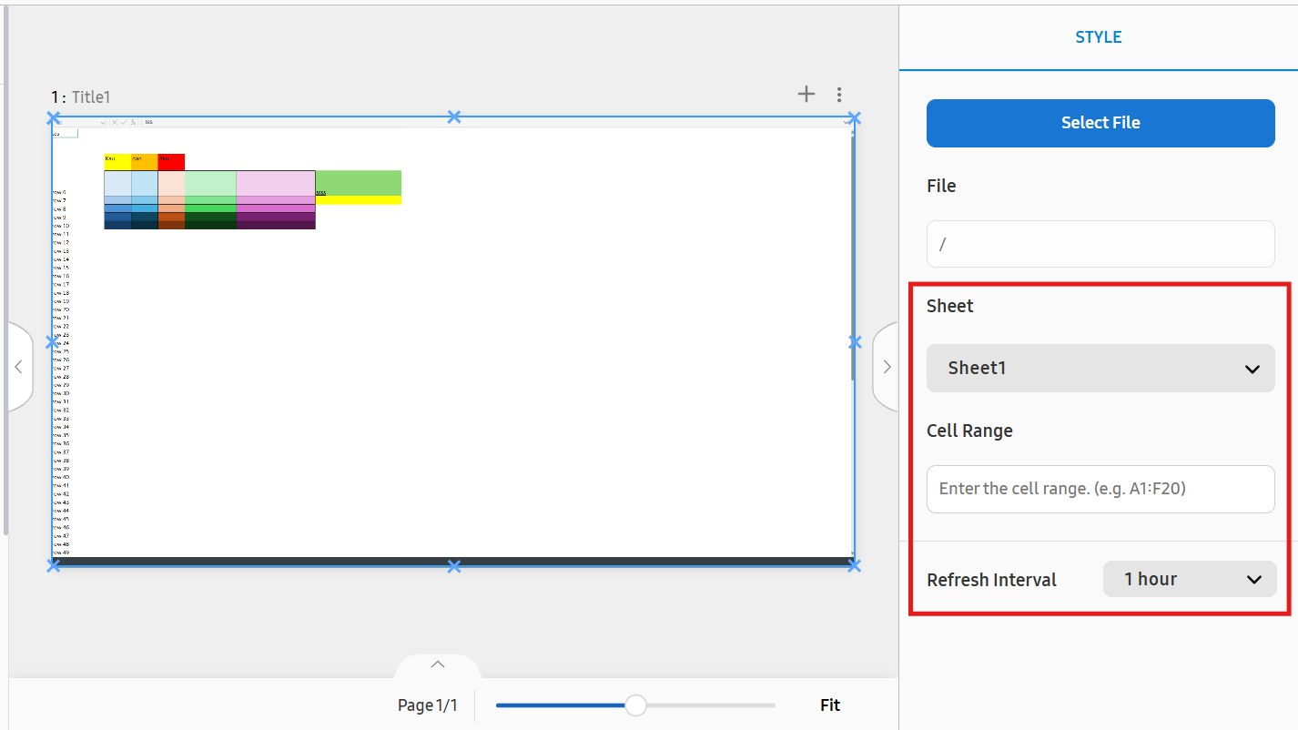This screenshot has height=730, width=1298.
Task: Expand the bottom page panel chevron
Action: tap(438, 665)
